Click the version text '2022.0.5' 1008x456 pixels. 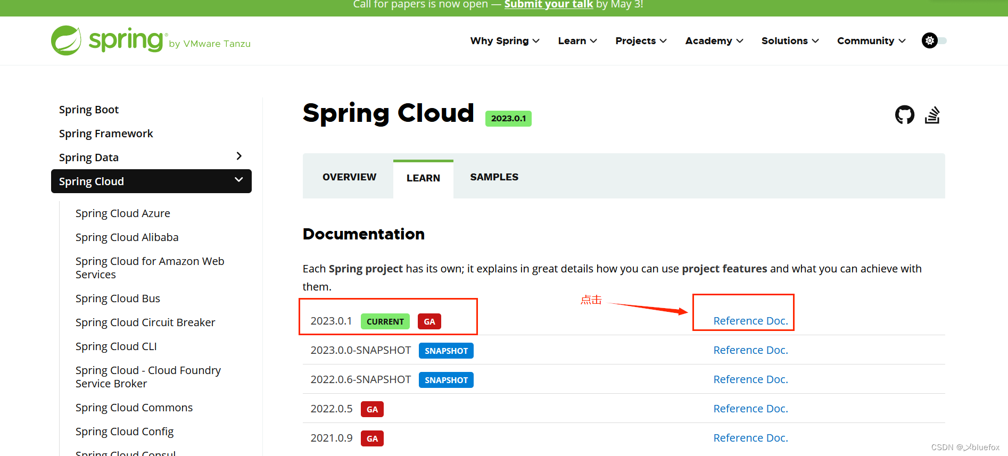[332, 409]
